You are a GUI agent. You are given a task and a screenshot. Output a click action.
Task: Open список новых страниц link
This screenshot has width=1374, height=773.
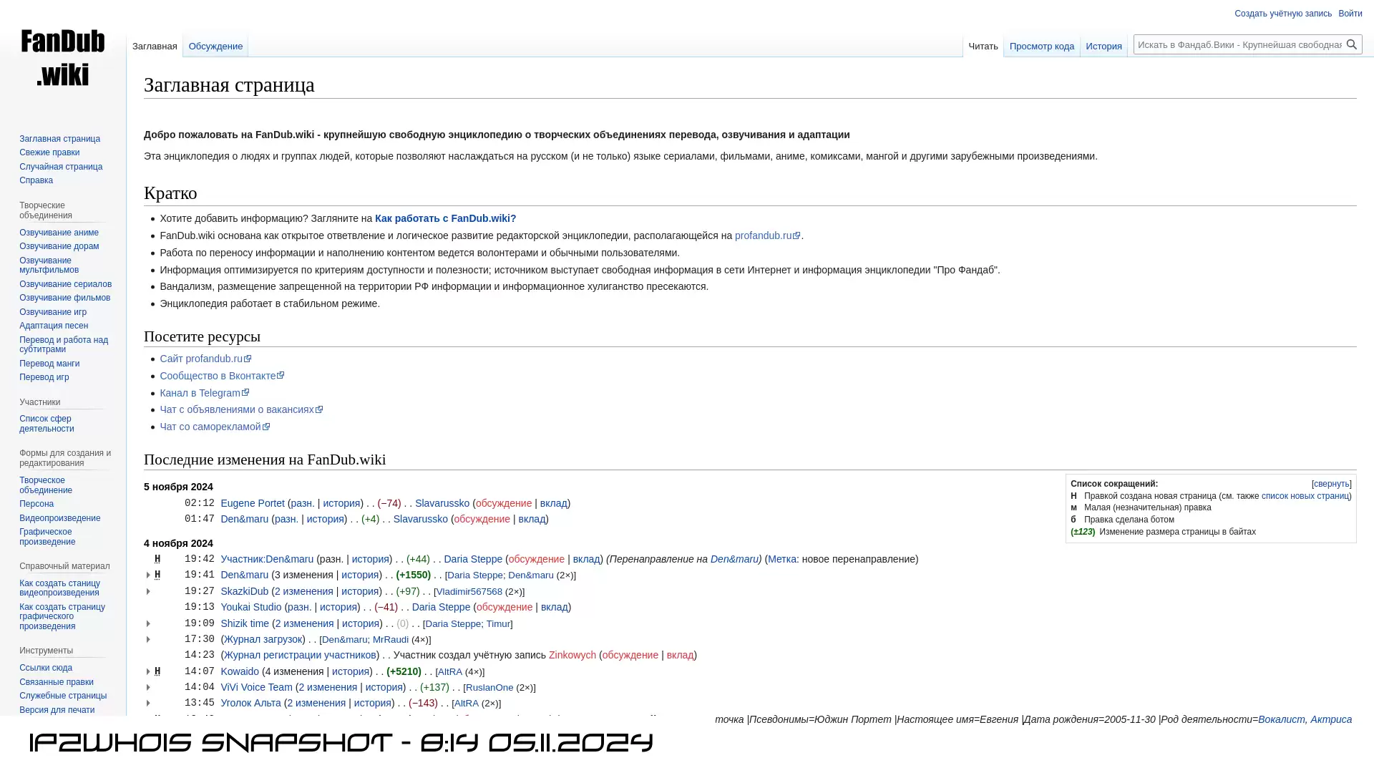pos(1305,496)
